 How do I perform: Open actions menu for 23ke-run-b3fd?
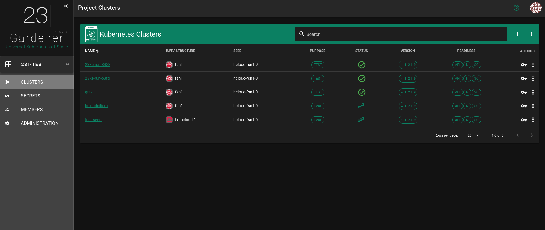click(533, 79)
